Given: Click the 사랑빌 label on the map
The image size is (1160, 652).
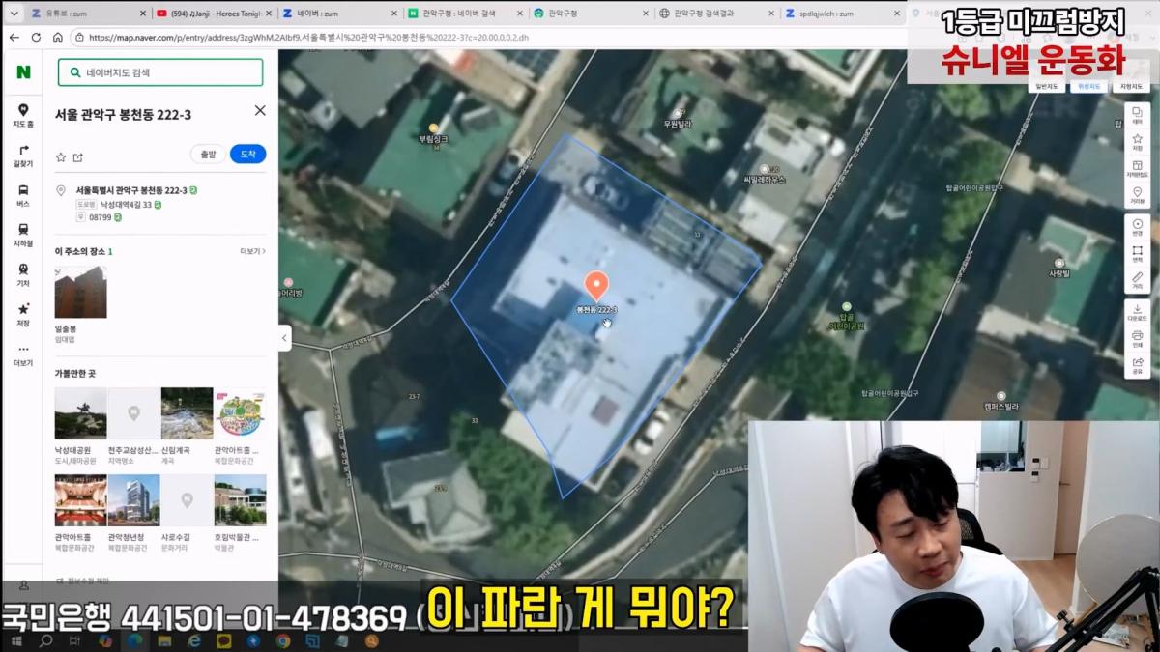Looking at the screenshot, I should click(x=1059, y=274).
